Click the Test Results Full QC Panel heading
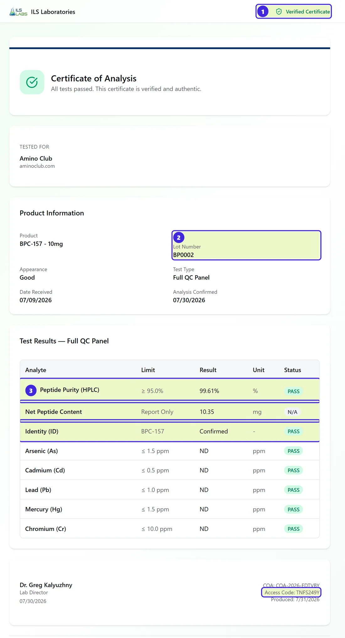 pos(64,341)
